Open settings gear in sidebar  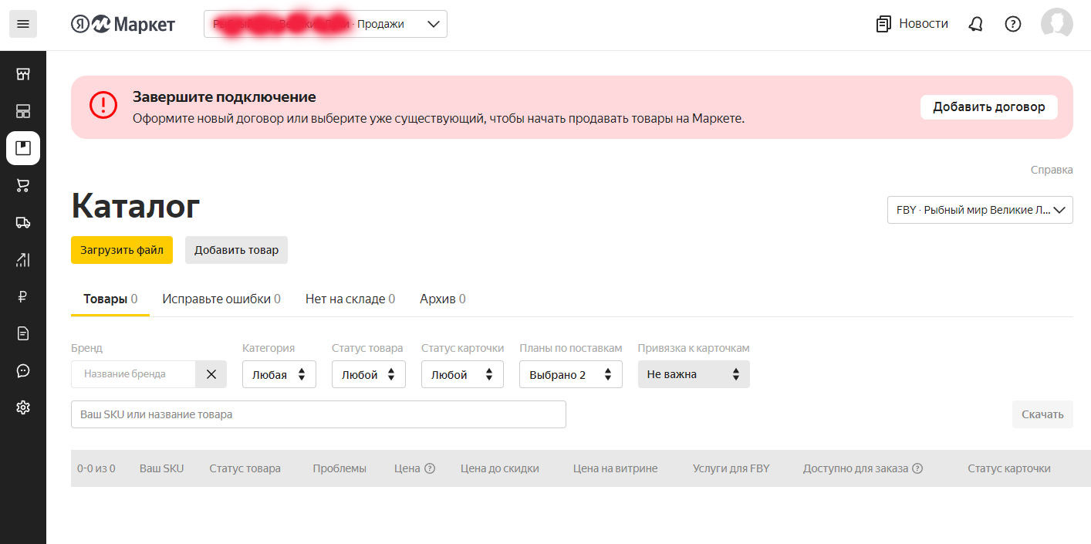(23, 407)
